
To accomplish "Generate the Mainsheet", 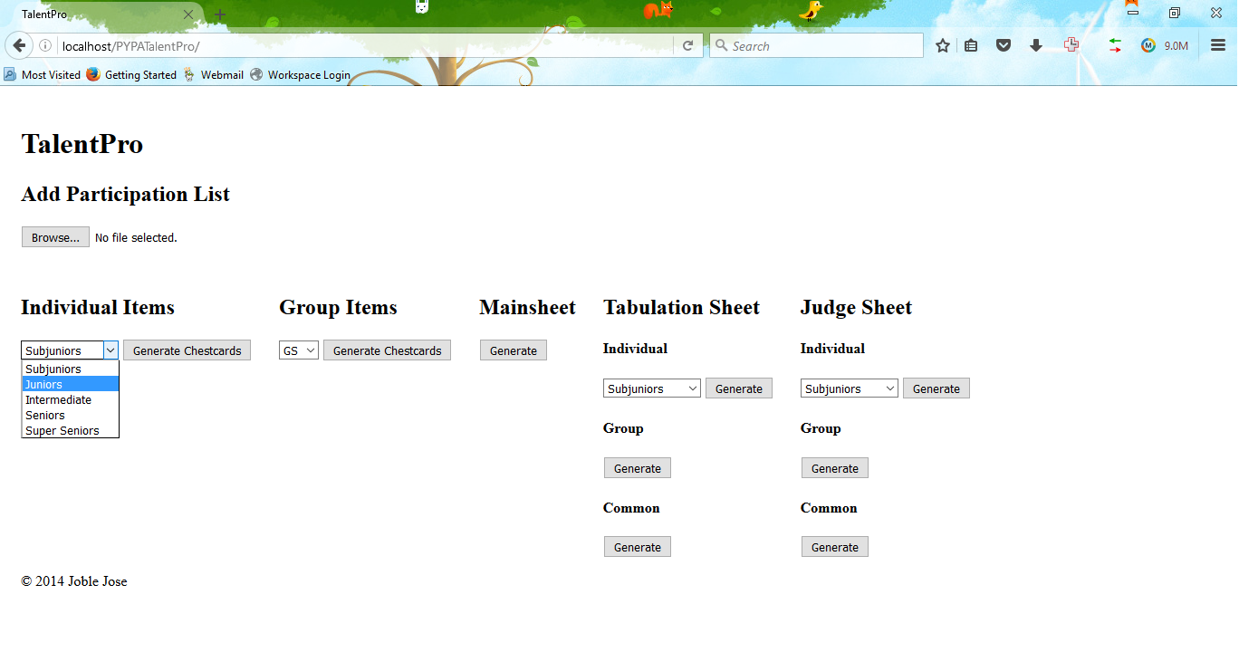I will pyautogui.click(x=513, y=350).
